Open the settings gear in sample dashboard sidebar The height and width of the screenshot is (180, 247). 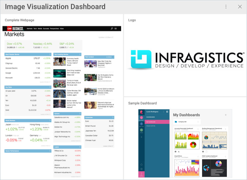142,169
